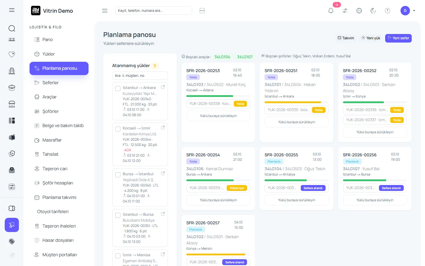Open the settings sliders icon in header

tap(345, 11)
